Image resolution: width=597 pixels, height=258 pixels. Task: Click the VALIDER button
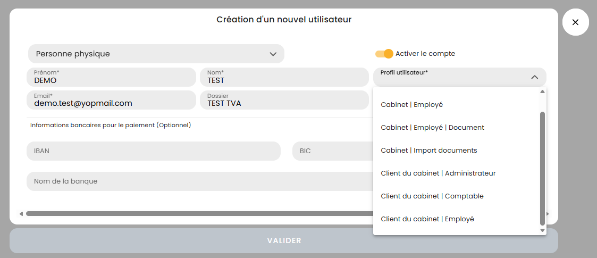[284, 240]
